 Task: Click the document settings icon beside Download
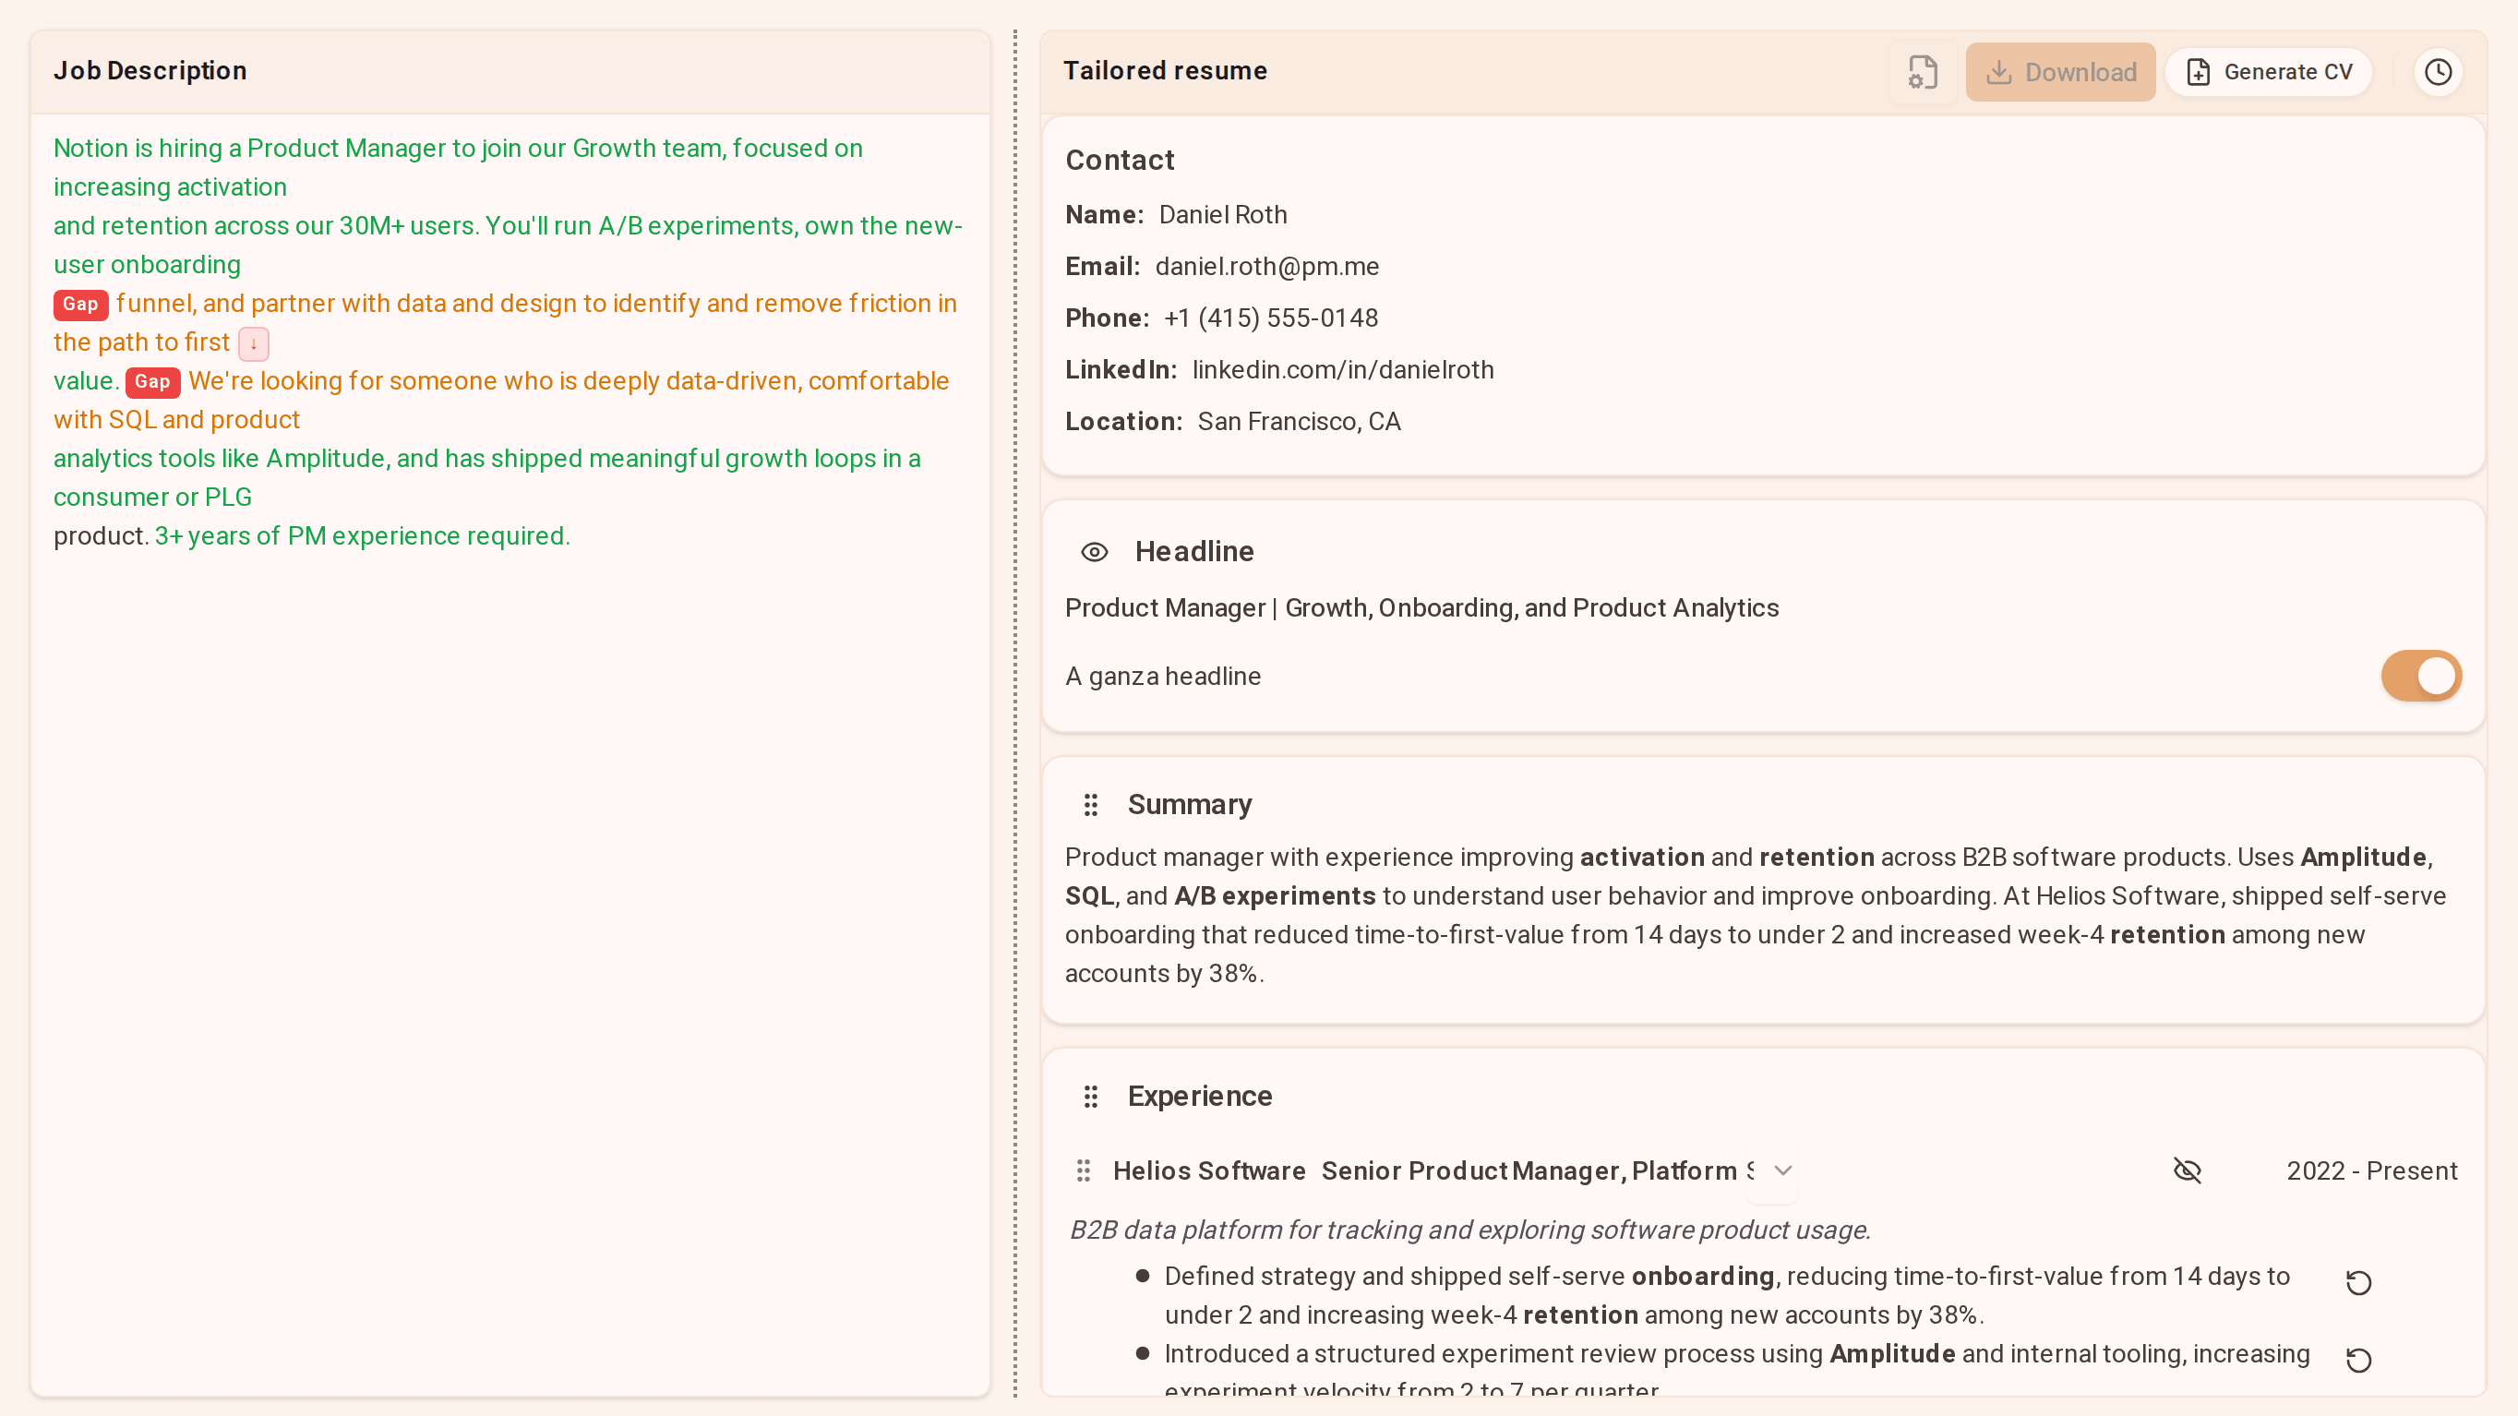pyautogui.click(x=1922, y=72)
